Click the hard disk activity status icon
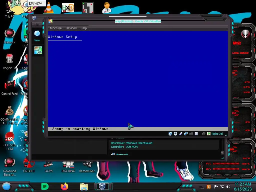Viewport: 256px width, 192px height. pyautogui.click(x=170, y=134)
